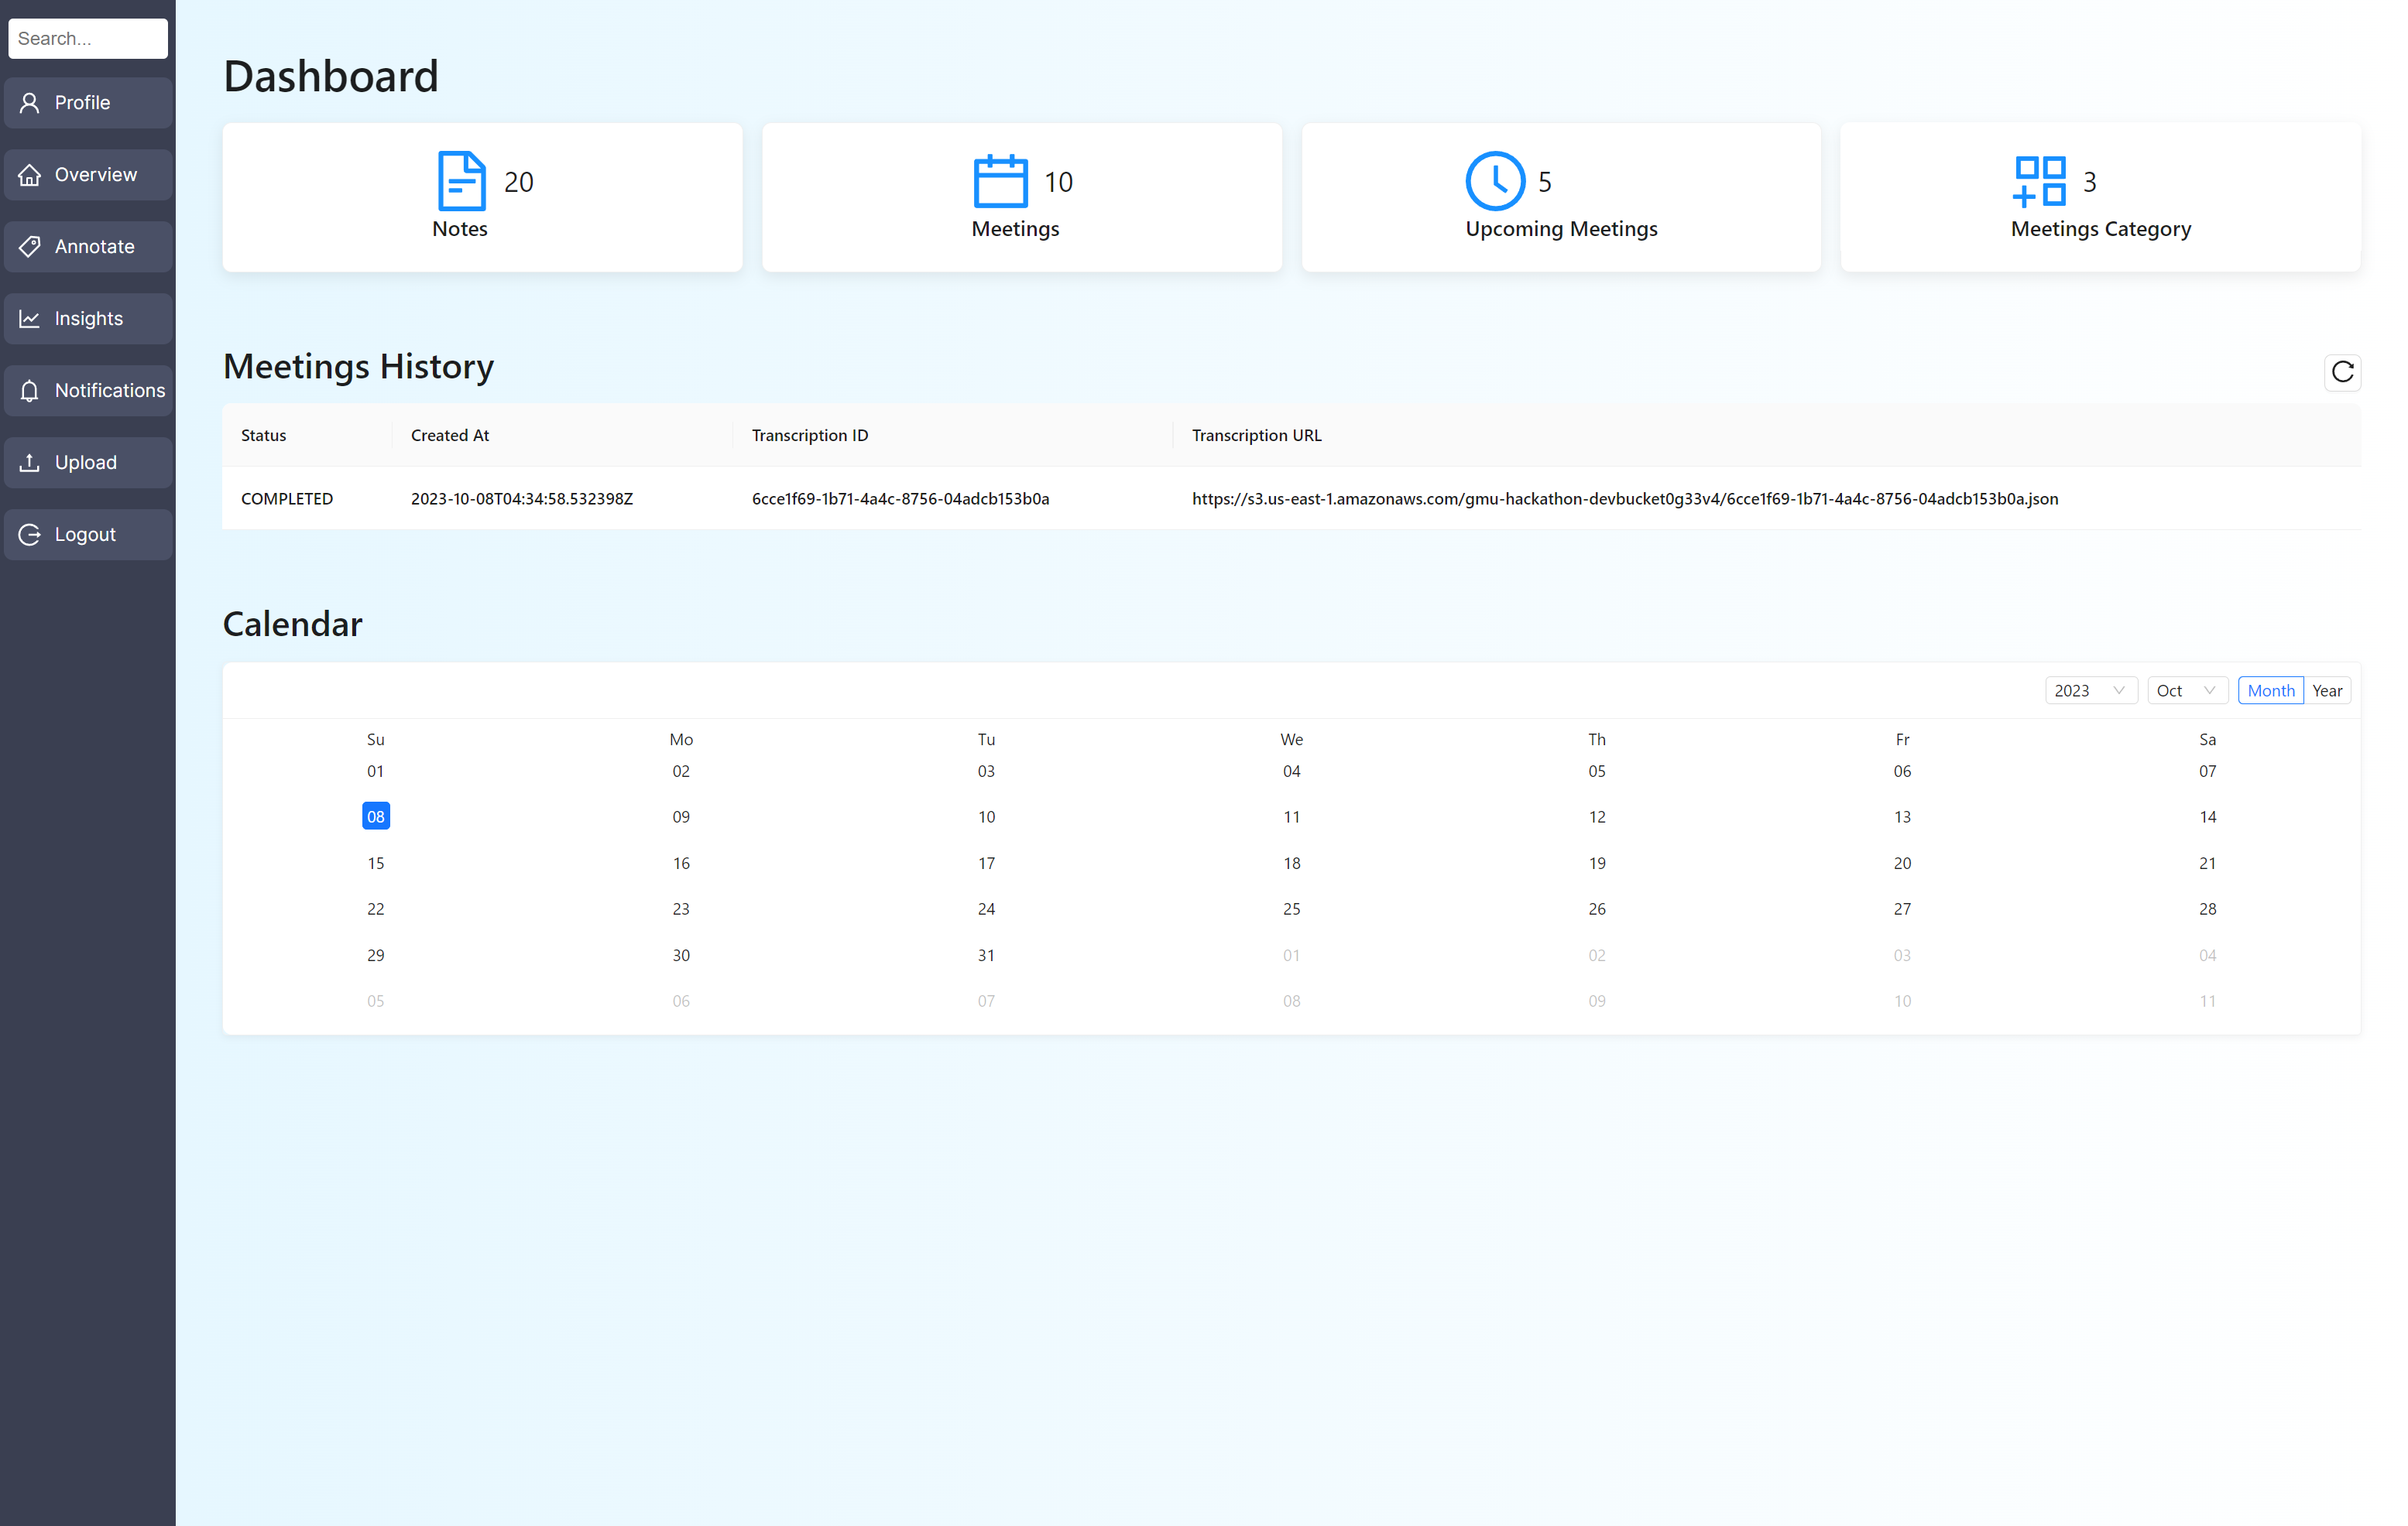Open the 2023 year dropdown
Screen dimensions: 2408x1526
click(2089, 690)
